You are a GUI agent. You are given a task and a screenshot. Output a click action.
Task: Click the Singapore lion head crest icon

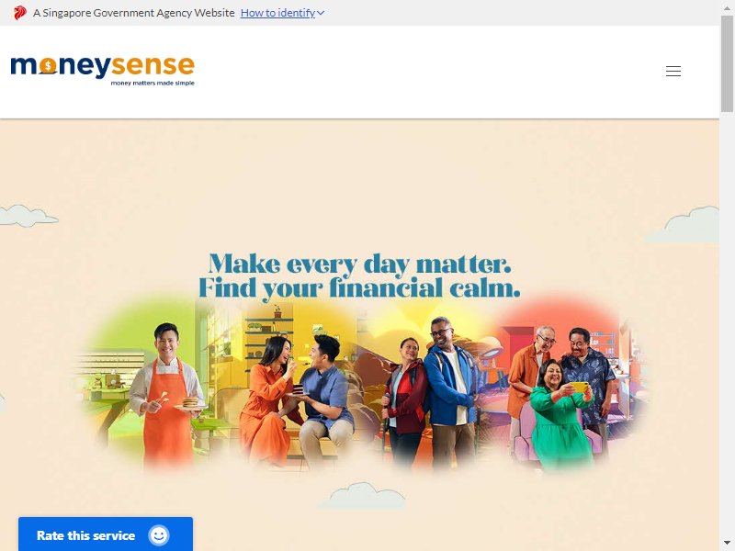(x=19, y=13)
